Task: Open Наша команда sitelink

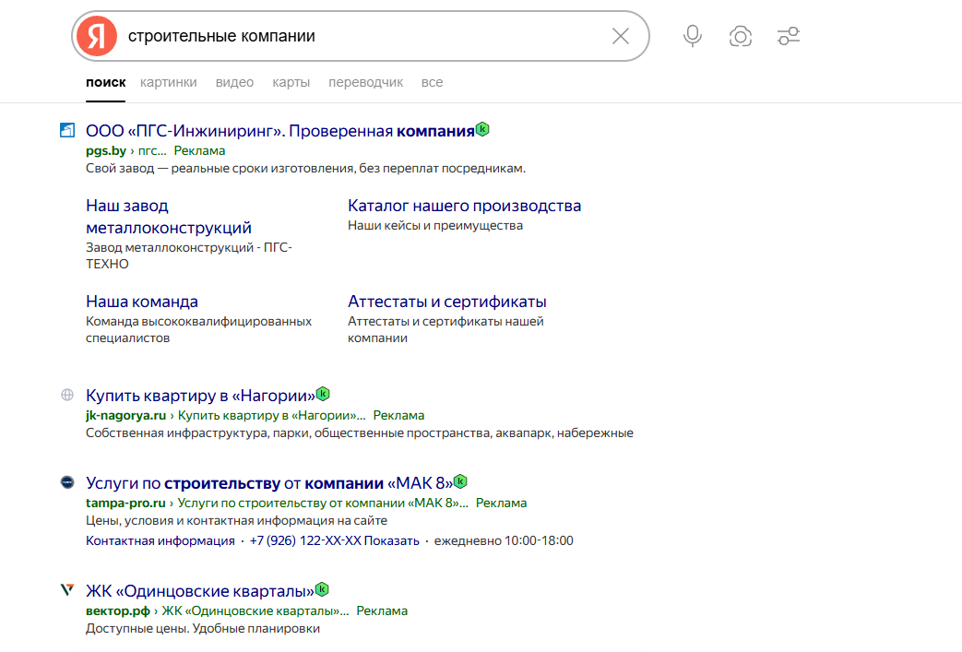Action: 142,302
